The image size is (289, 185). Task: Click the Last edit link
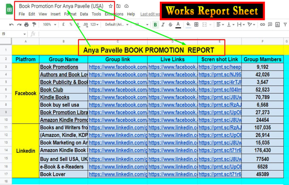150,14
